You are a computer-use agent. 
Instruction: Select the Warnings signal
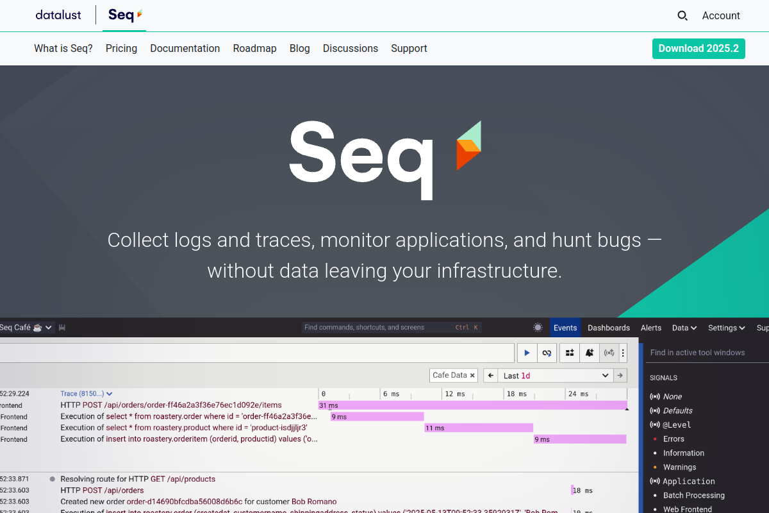679,467
